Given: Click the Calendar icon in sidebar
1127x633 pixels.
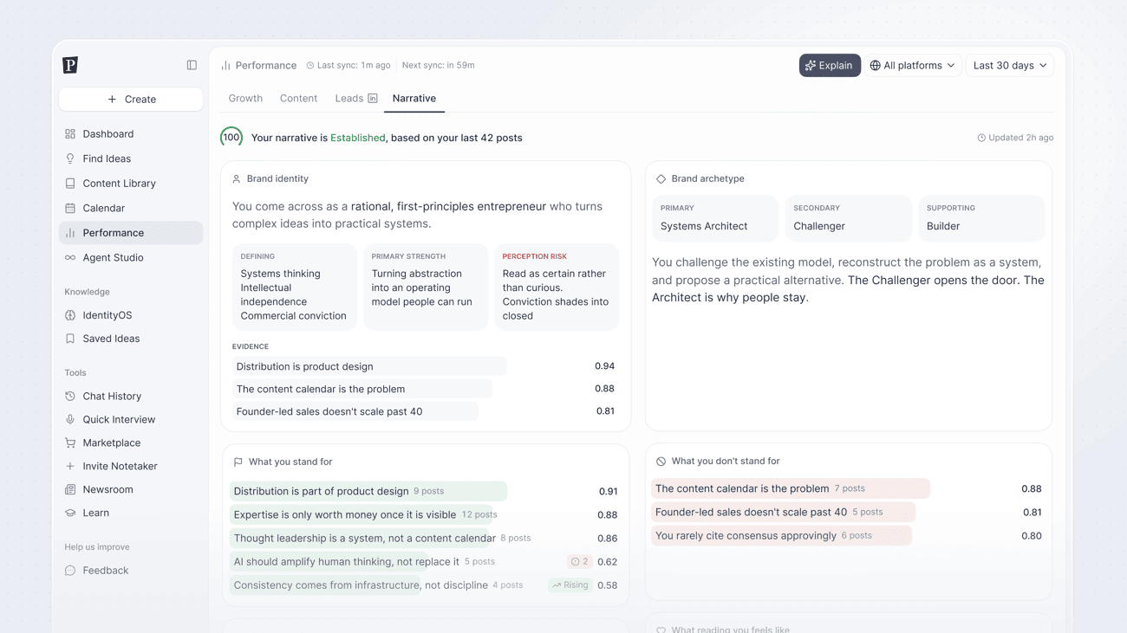Looking at the screenshot, I should (70, 208).
